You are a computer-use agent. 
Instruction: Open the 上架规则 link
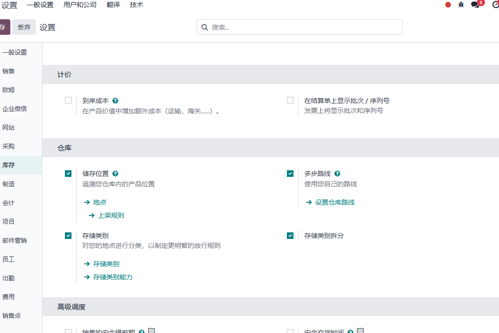111,215
